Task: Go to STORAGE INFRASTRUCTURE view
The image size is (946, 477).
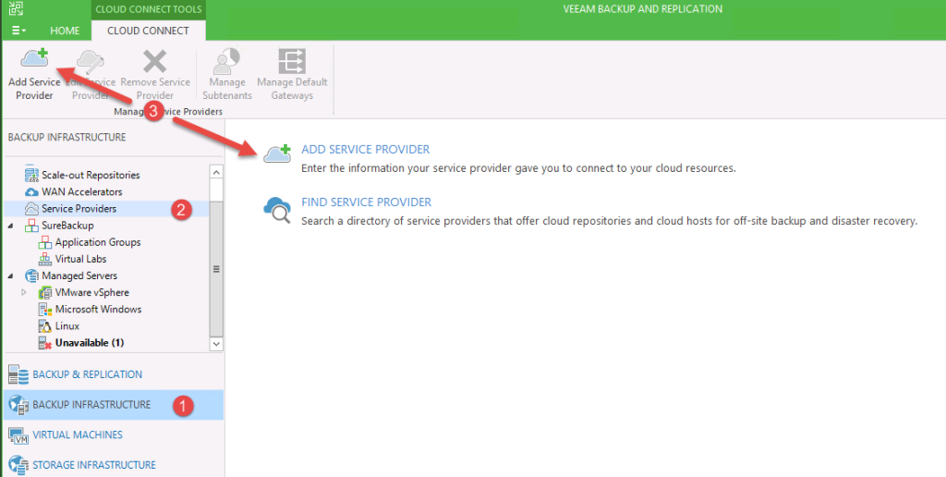Action: tap(94, 465)
